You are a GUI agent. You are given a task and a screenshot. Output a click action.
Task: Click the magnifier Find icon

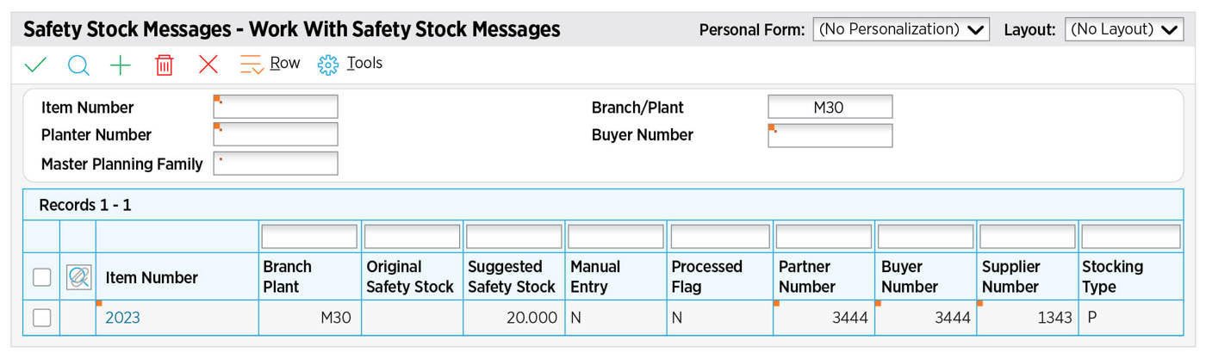[78, 65]
